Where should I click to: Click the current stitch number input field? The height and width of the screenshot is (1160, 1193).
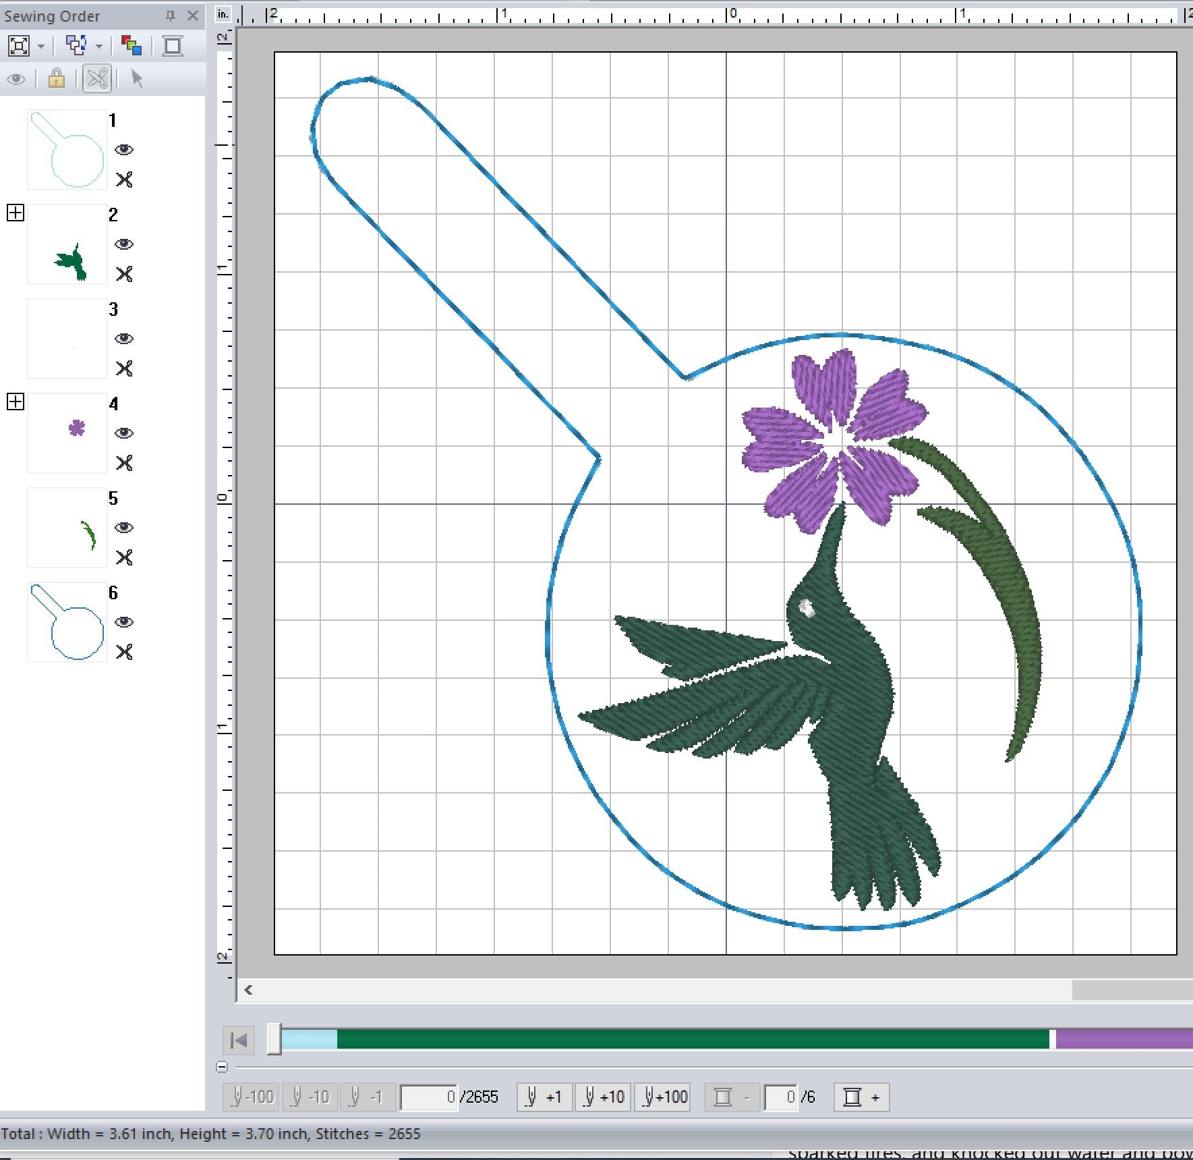(428, 1097)
